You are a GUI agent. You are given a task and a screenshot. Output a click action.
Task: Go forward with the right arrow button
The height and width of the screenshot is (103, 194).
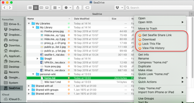pos(10,8)
